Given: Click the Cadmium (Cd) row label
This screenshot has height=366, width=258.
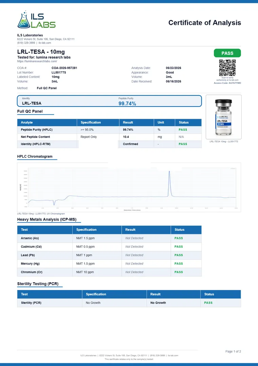Looking at the screenshot, I should coord(31,247).
